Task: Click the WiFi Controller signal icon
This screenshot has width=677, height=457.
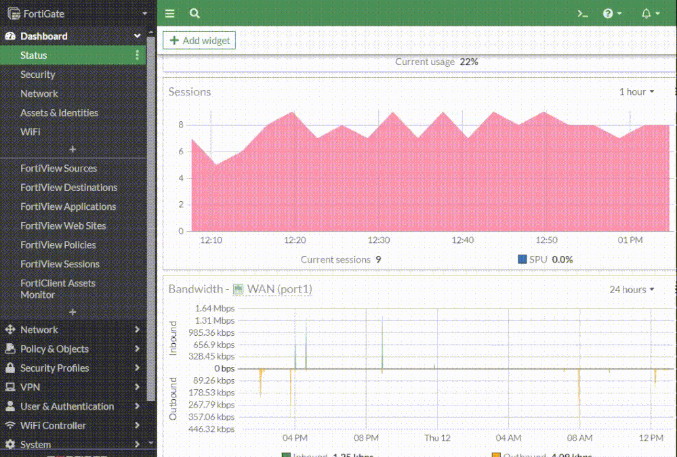Action: pos(10,425)
